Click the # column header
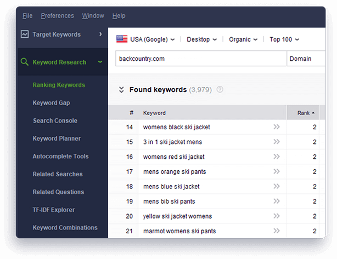337x259 pixels. tap(132, 113)
